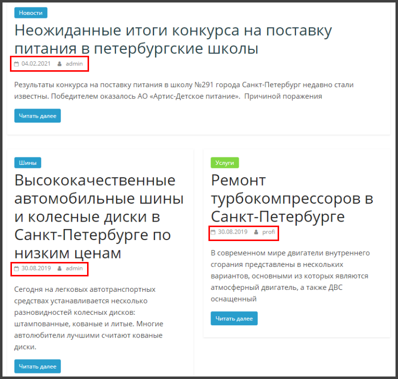Screen dimensions: 398x379
Task: Click the date link 04.02.2021
Action: point(36,64)
